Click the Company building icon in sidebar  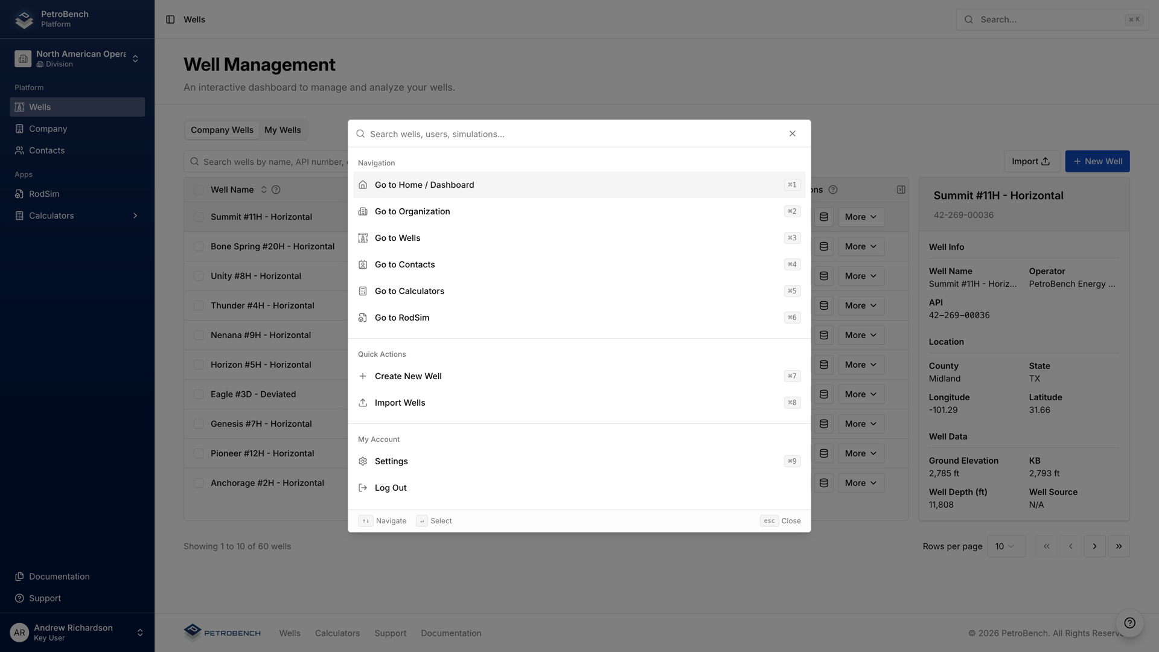point(19,129)
